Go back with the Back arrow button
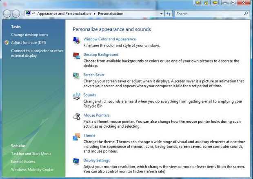Image resolution: width=253 pixels, height=179 pixels. pyautogui.click(x=7, y=14)
